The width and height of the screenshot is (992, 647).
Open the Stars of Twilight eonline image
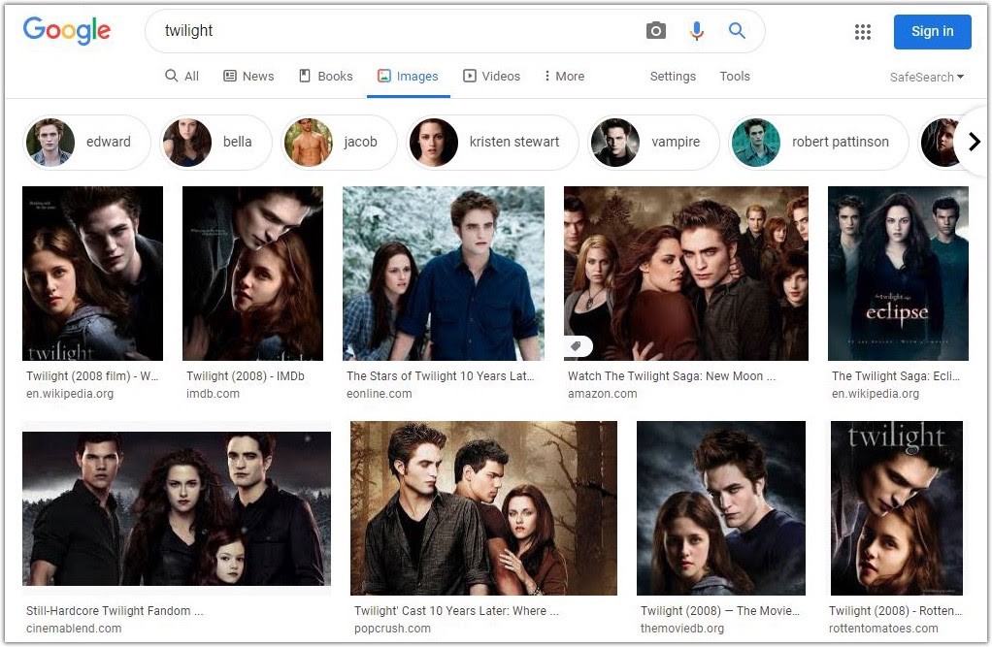(444, 274)
